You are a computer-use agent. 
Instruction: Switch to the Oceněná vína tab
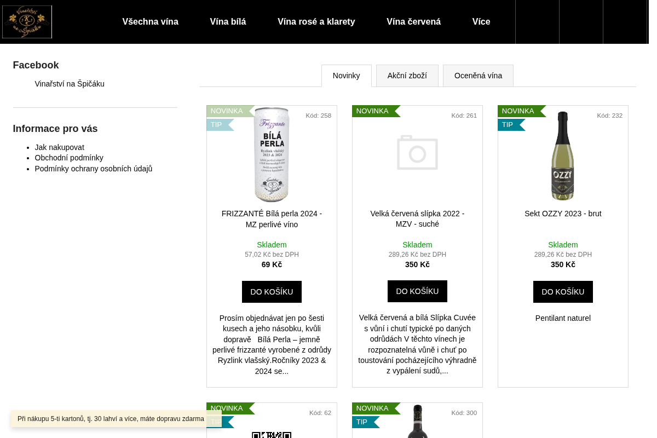(478, 76)
